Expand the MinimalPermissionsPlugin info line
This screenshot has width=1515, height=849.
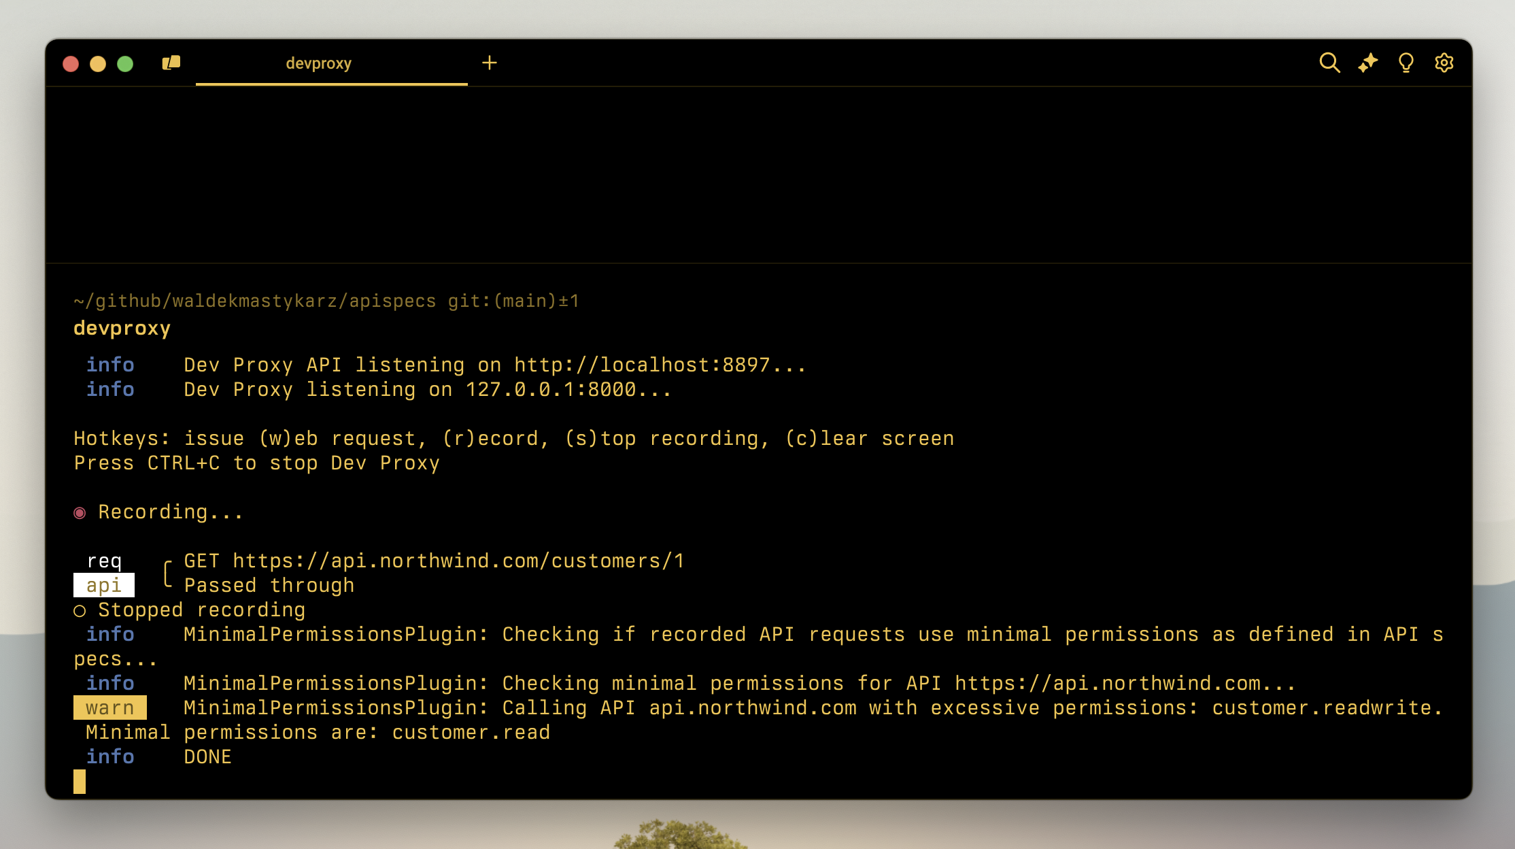[x=111, y=633]
